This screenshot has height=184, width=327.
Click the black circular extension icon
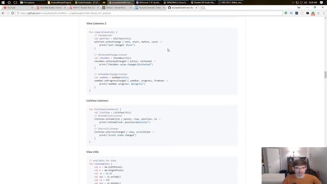tap(308, 13)
